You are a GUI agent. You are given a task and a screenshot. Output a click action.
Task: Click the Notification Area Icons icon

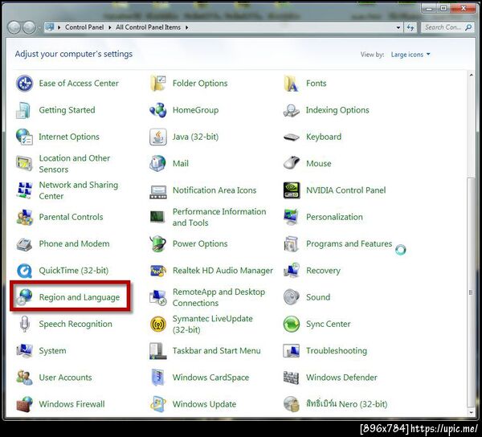[x=158, y=192]
